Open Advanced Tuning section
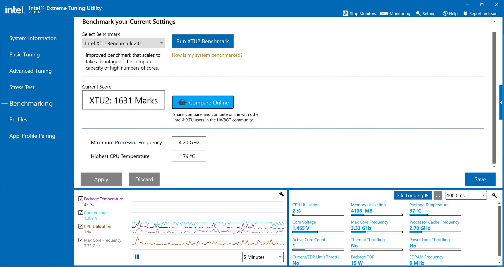This screenshot has height=267, width=504. click(x=30, y=71)
